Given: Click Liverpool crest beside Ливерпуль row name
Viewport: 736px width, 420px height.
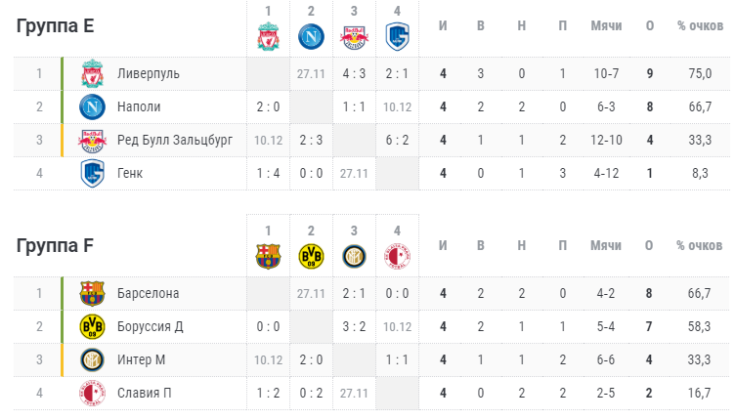Looking at the screenshot, I should [x=92, y=73].
